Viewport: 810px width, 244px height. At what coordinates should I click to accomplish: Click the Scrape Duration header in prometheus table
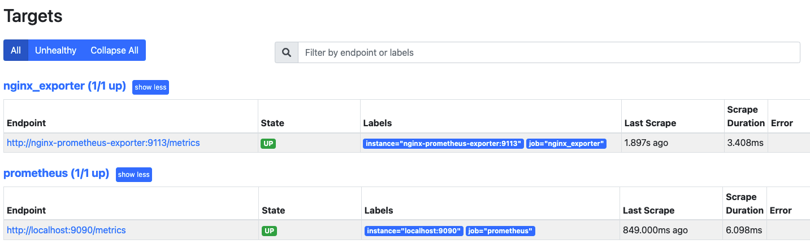click(x=744, y=204)
